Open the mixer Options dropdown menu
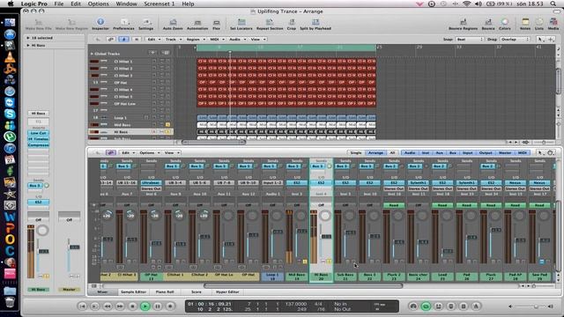The image size is (564, 317). point(150,152)
